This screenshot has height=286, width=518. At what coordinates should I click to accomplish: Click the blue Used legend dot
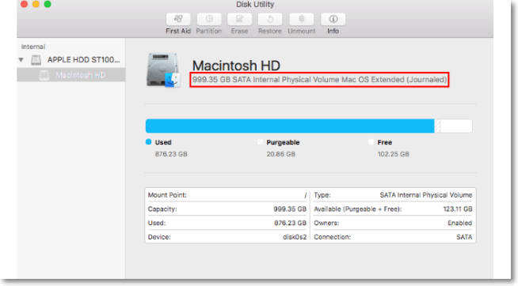tap(149, 142)
